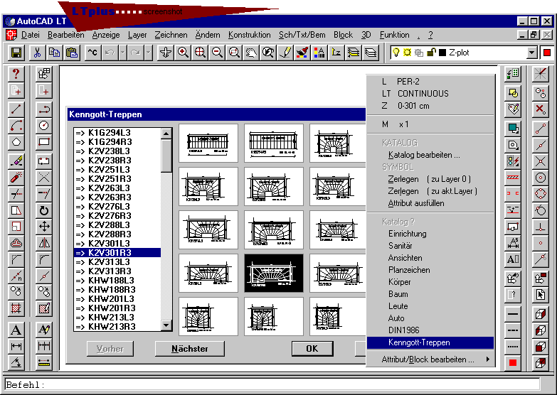
Task: Select list entry KHW213R3
Action: click(117, 327)
